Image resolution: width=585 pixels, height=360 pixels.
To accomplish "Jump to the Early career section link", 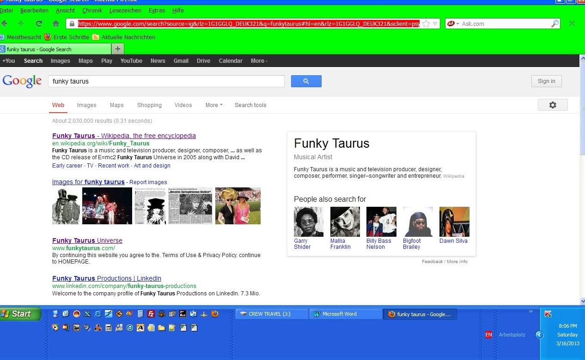I will 67,166.
